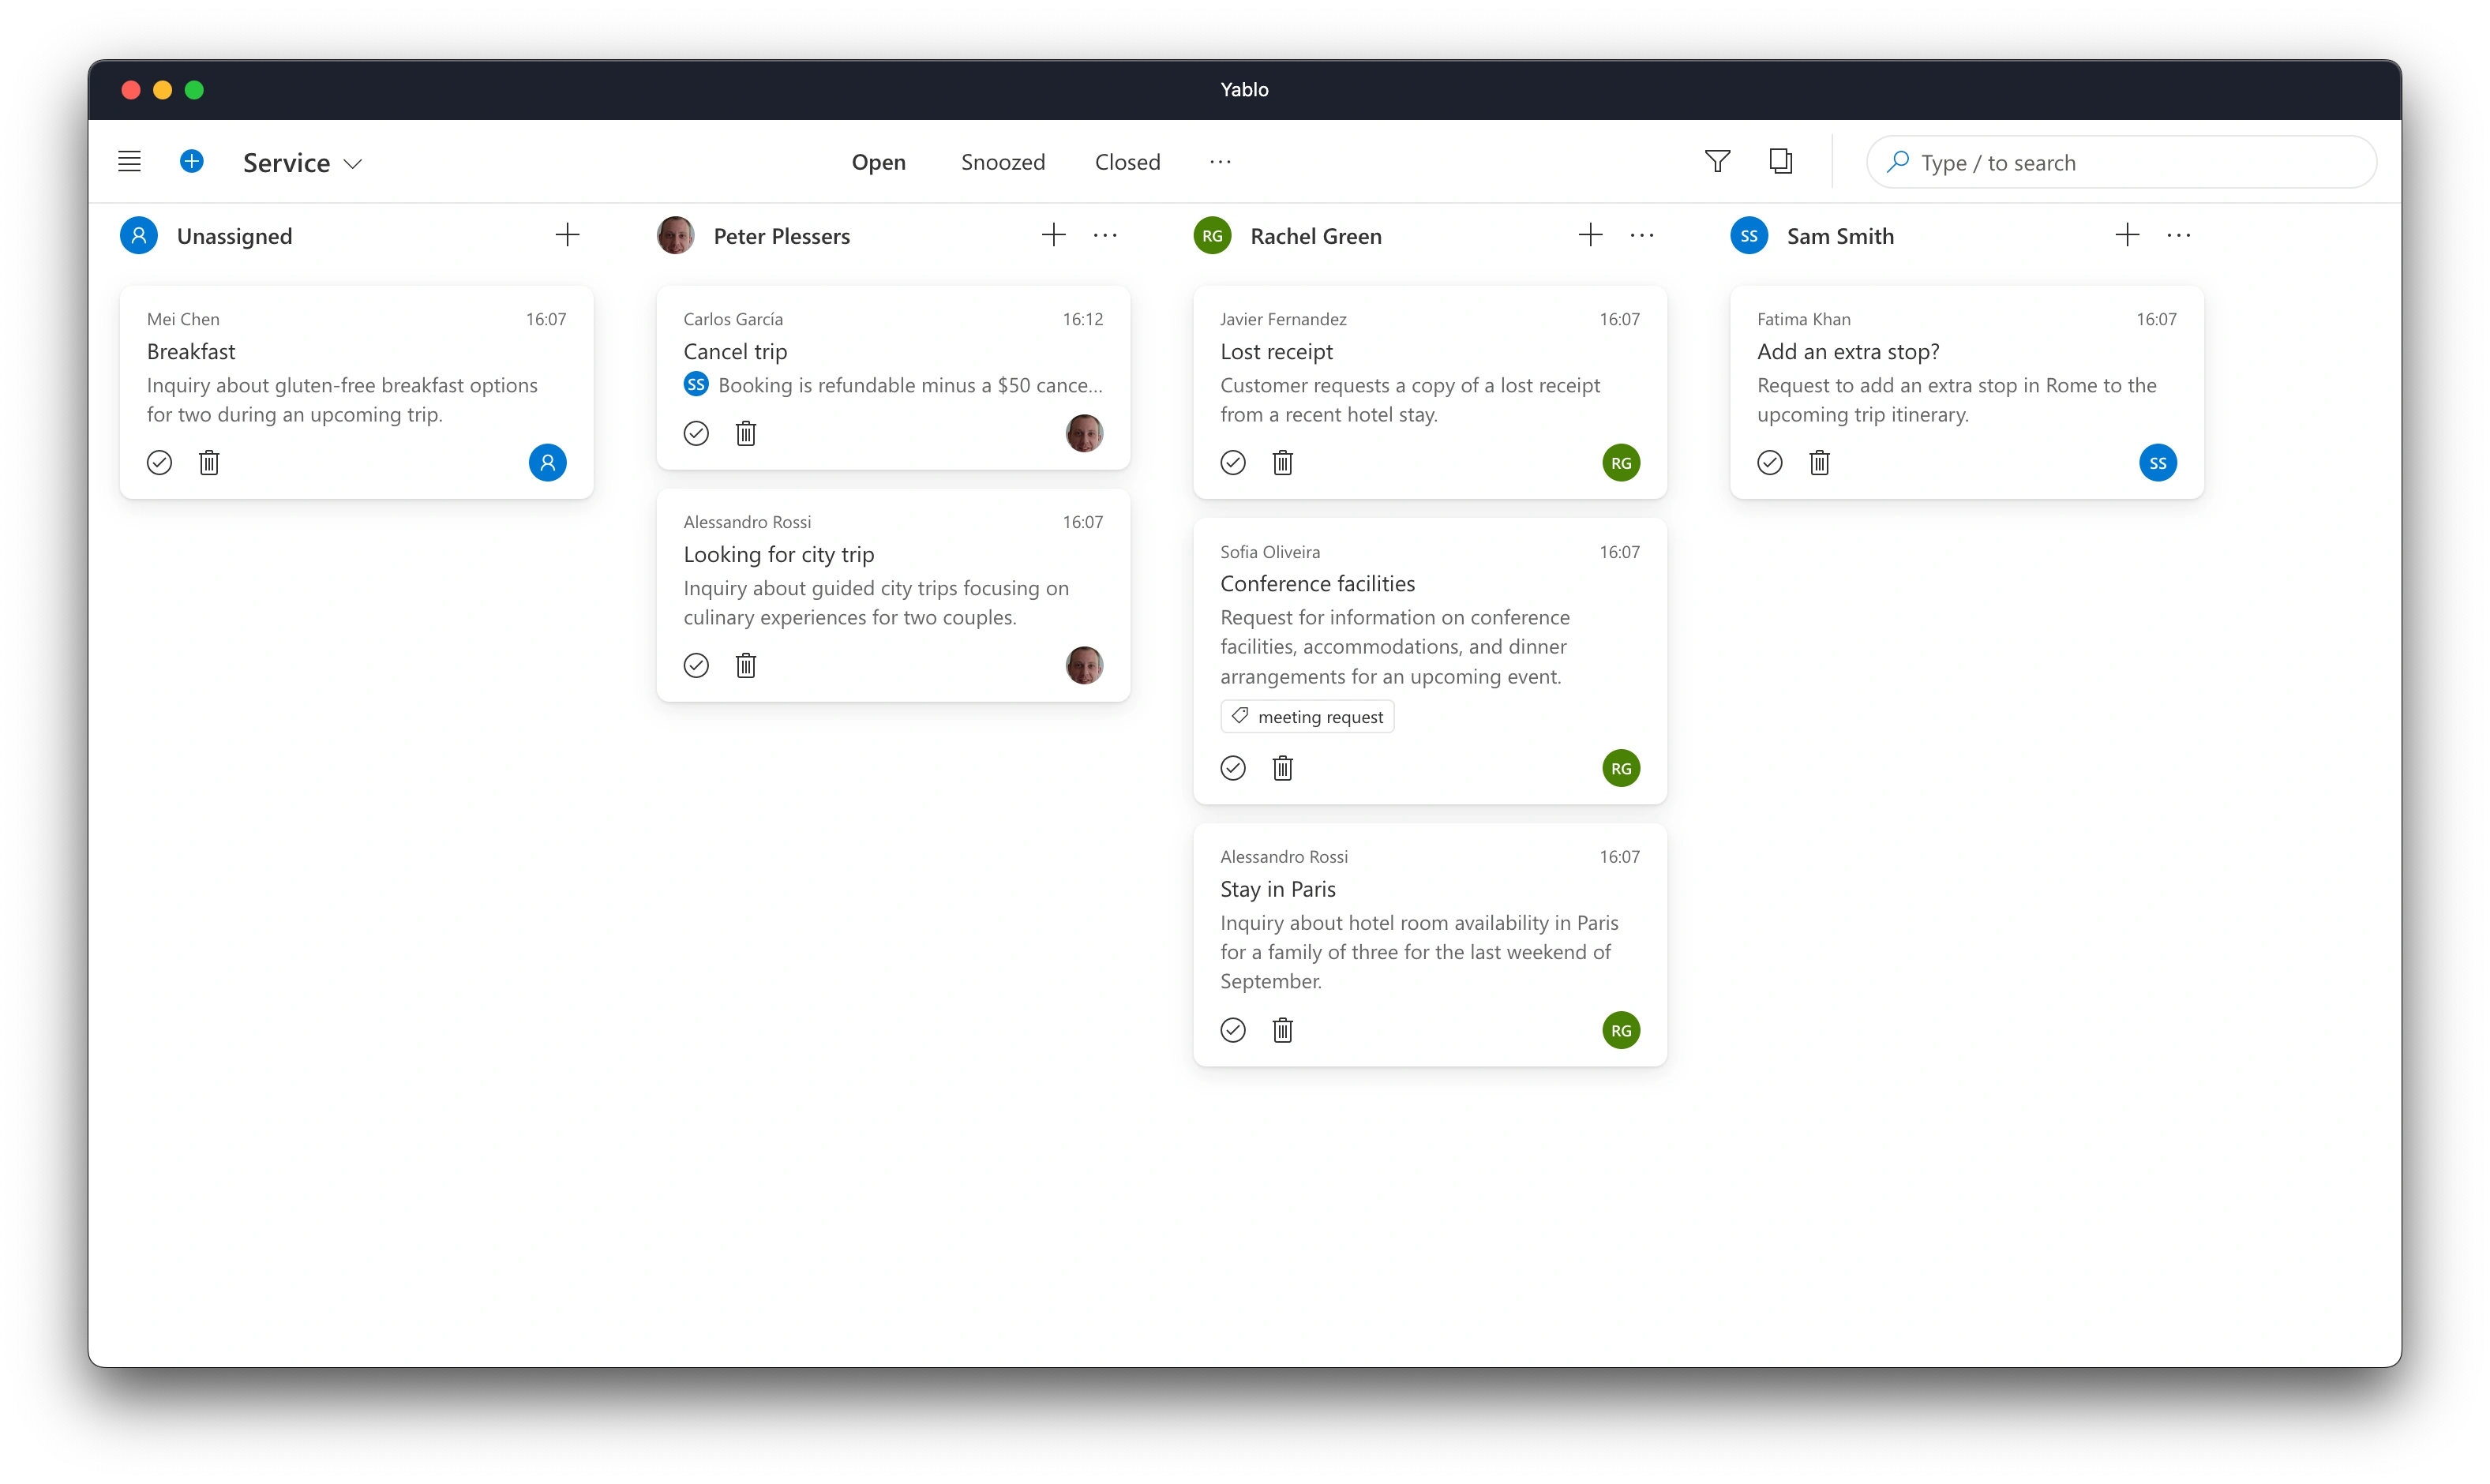Click the copy layout icon beside the filter
The width and height of the screenshot is (2490, 1484).
(x=1781, y=161)
